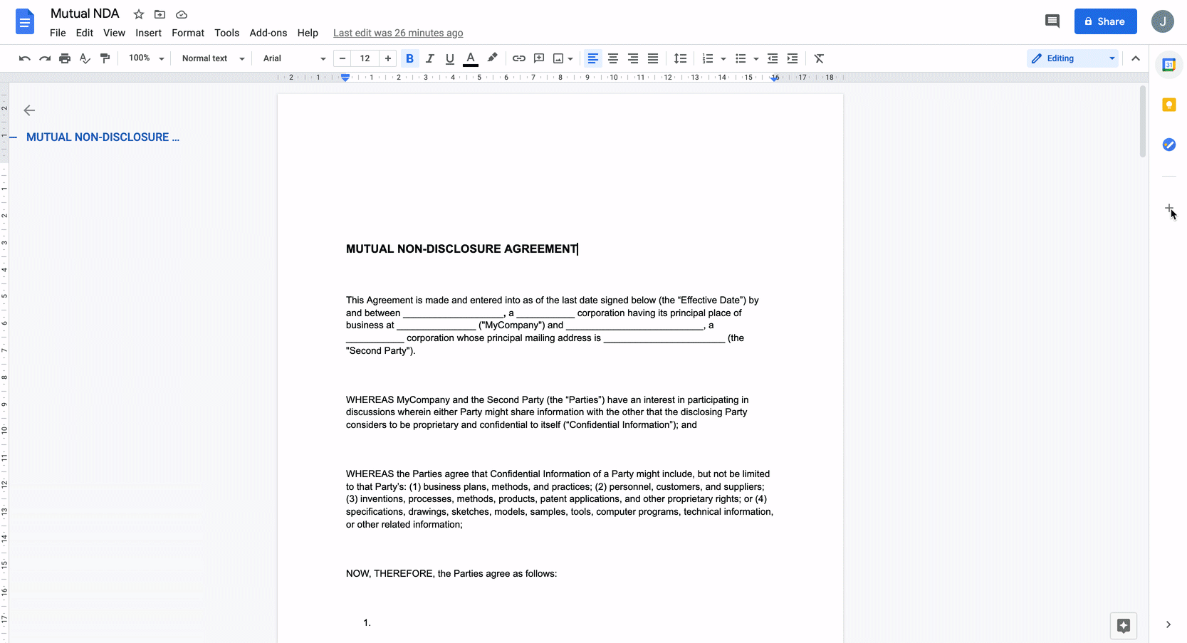Click the Share button
Viewport: 1187px width, 643px height.
tap(1105, 21)
